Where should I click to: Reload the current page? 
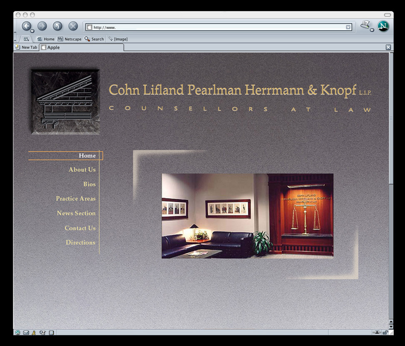(57, 26)
